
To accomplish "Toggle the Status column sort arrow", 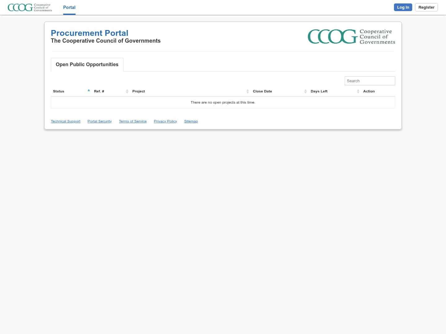I will 89,91.
